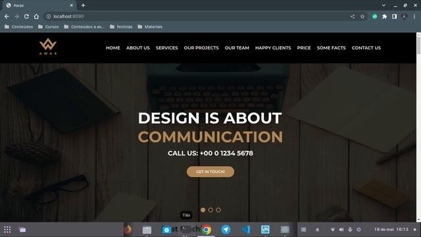Open the system monitor app in dock
This screenshot has height=237, width=421.
(265, 230)
